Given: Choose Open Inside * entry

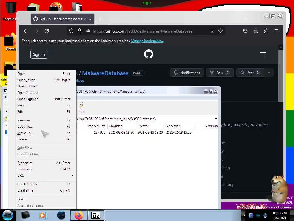Looking at the screenshot, I should [44, 86].
